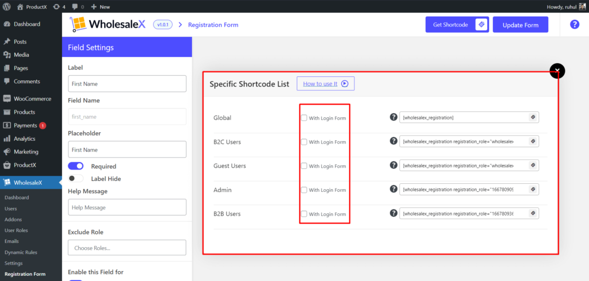Check With Login Form for B2C Users

point(304,142)
